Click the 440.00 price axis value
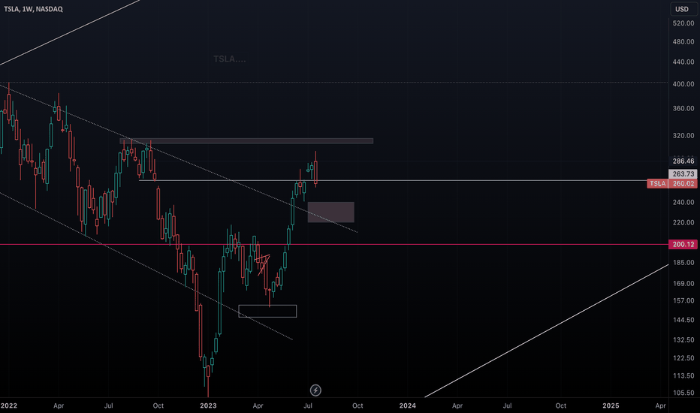 point(683,62)
